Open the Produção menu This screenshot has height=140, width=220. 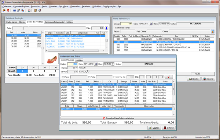tap(35, 7)
